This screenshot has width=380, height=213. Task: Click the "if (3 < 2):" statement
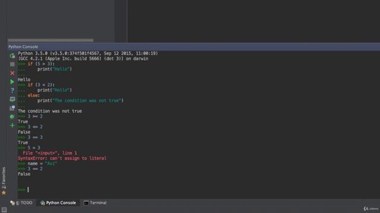pos(41,85)
